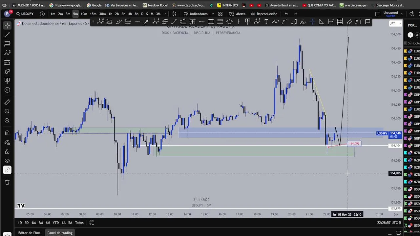Switch to the one piece mugen browser tab
This screenshot has height=236, width=420.
[354, 5]
